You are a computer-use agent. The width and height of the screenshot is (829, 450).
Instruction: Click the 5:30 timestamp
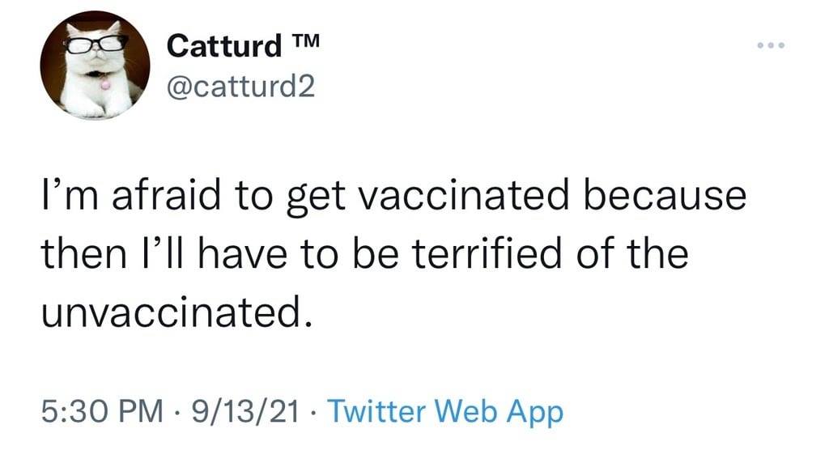[74, 413]
